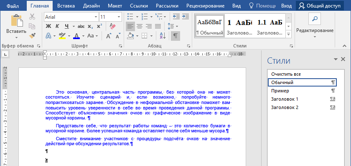Switch to the Макет tab
Image resolution: width=351 pixels, height=166 pixels.
(115, 6)
